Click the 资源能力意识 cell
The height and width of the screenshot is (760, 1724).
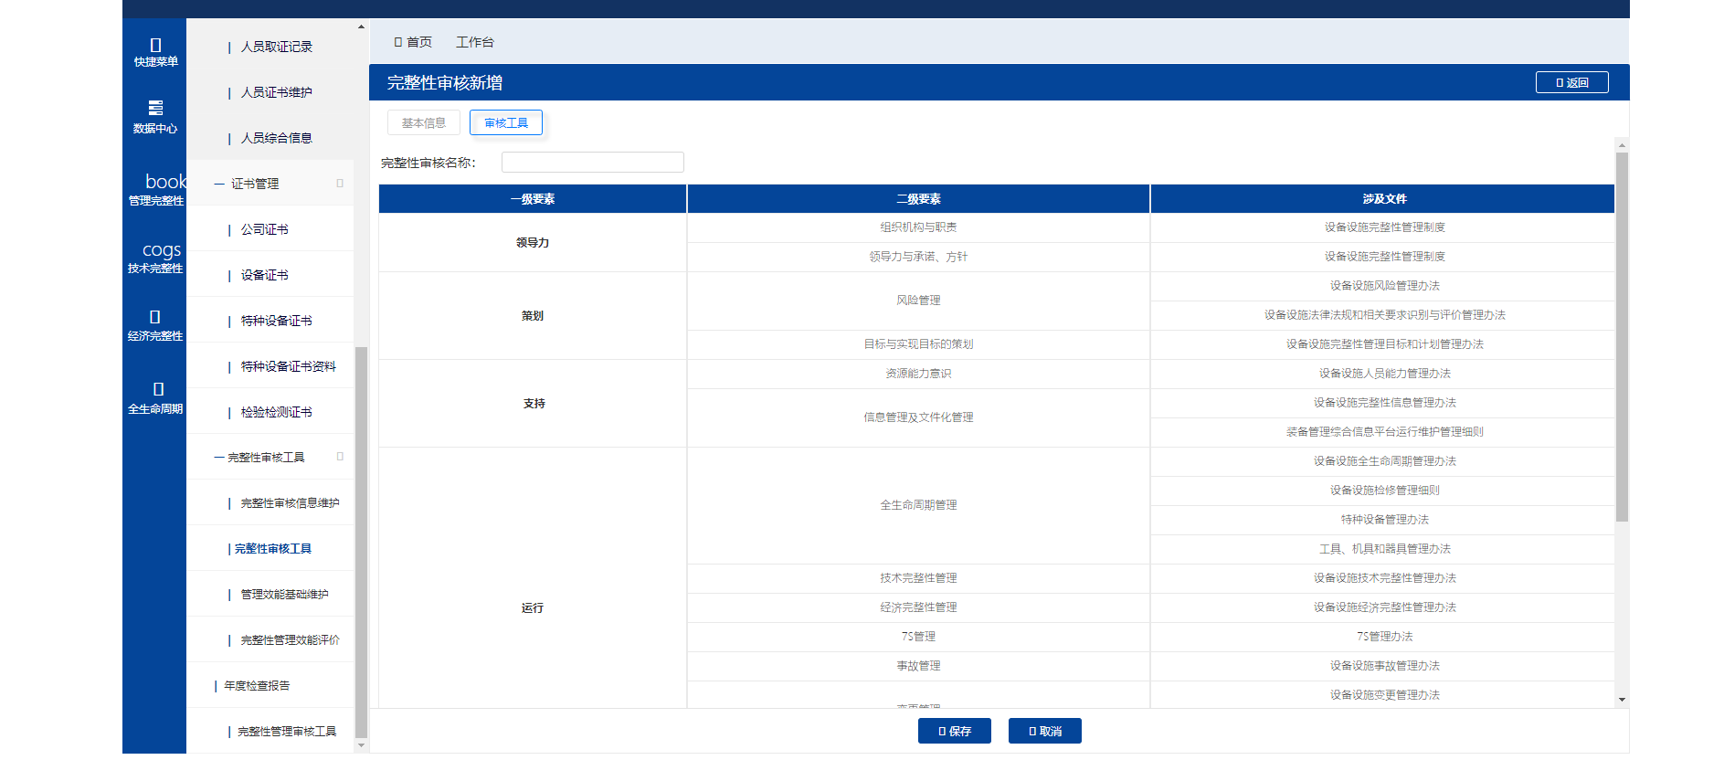tap(918, 374)
